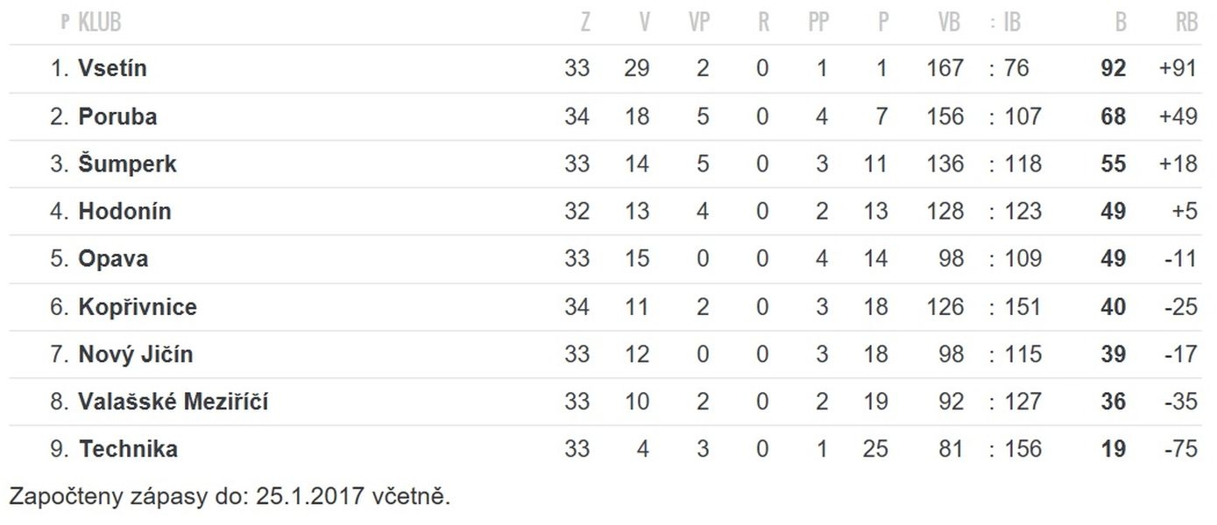Select the Kopřivnice club name
Viewport: 1217px width, 525px height.
pyautogui.click(x=138, y=307)
